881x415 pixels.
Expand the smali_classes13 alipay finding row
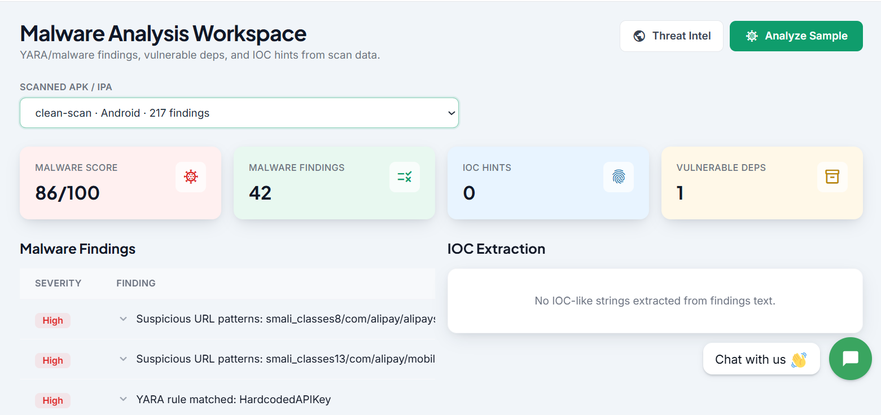click(123, 359)
